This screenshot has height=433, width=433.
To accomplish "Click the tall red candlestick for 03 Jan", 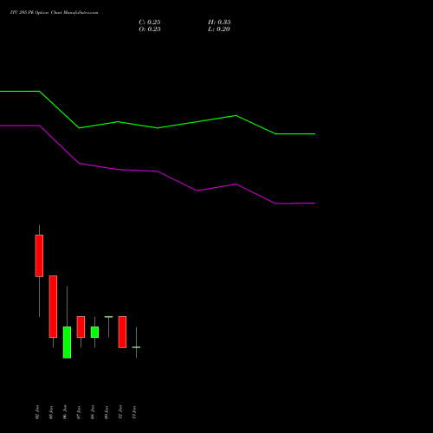I will click(53, 307).
